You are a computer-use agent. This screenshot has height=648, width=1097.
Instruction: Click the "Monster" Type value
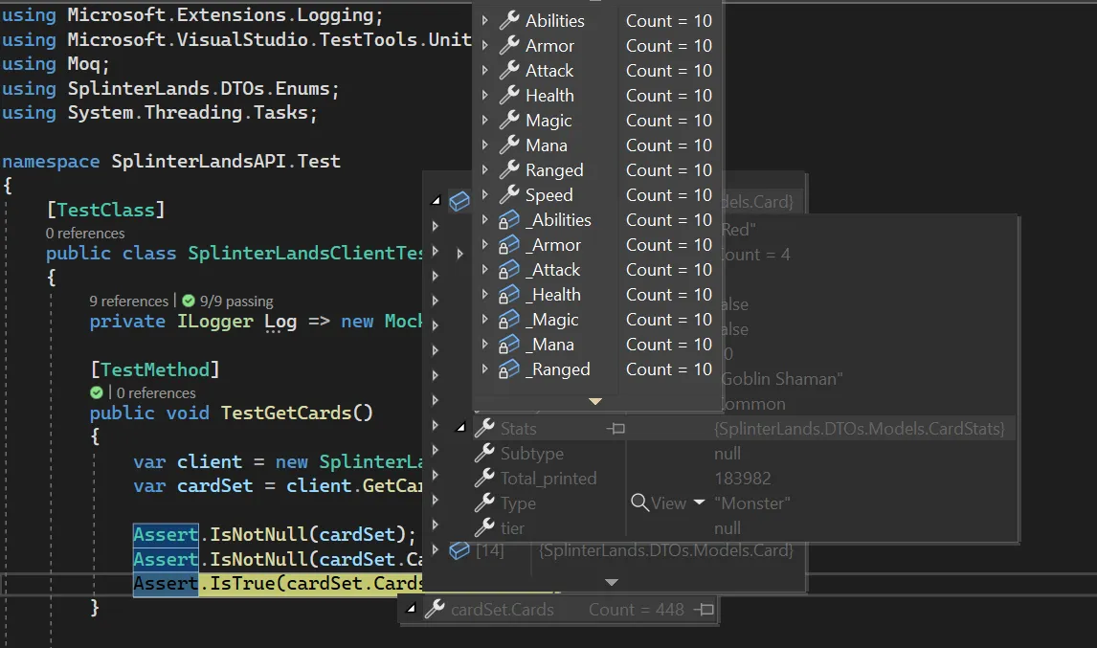pos(752,503)
